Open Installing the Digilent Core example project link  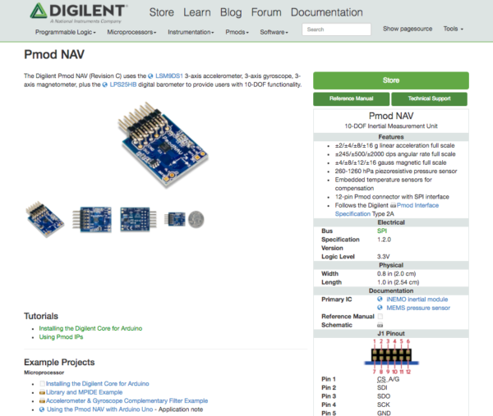[x=98, y=384]
